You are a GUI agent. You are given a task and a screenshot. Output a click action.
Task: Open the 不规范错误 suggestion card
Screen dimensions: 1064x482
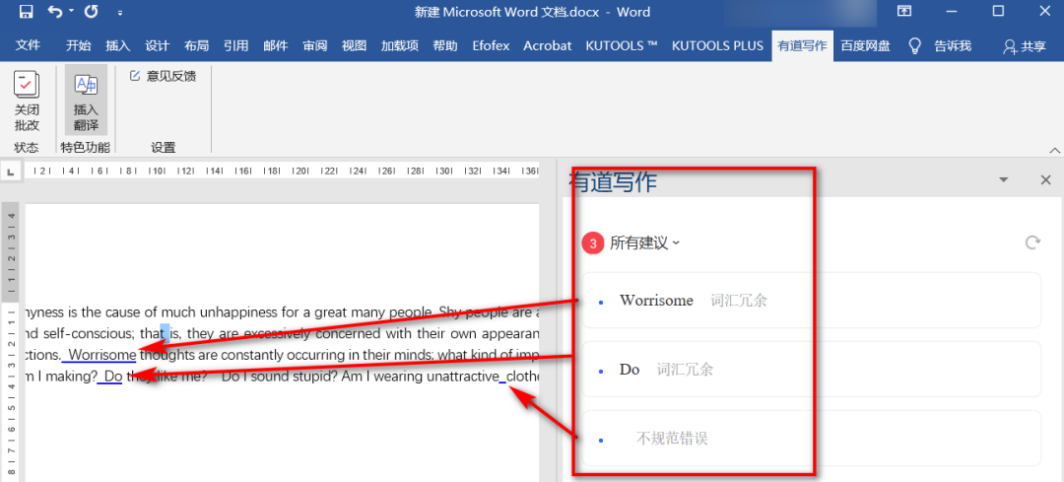811,438
